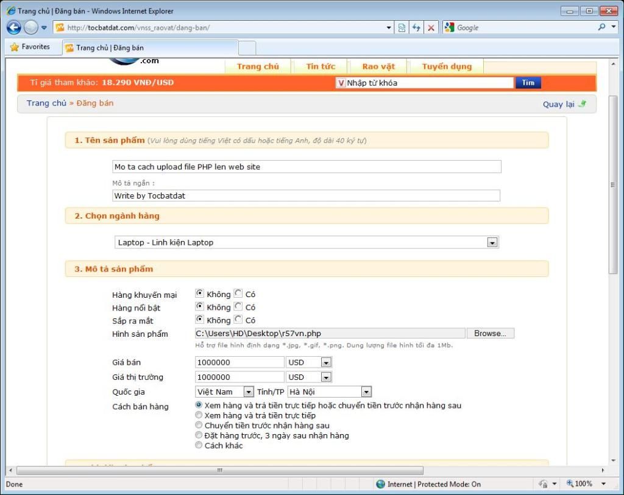Screen dimensions: 624x495
Task: Open the Hà Nội Tỉnh/TP dropdown
Action: pos(366,392)
